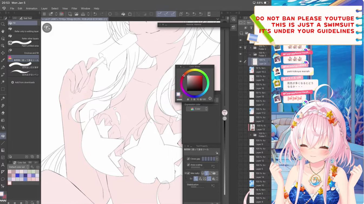Select the Eyedropper tool
This screenshot has width=364, height=204.
[3, 60]
